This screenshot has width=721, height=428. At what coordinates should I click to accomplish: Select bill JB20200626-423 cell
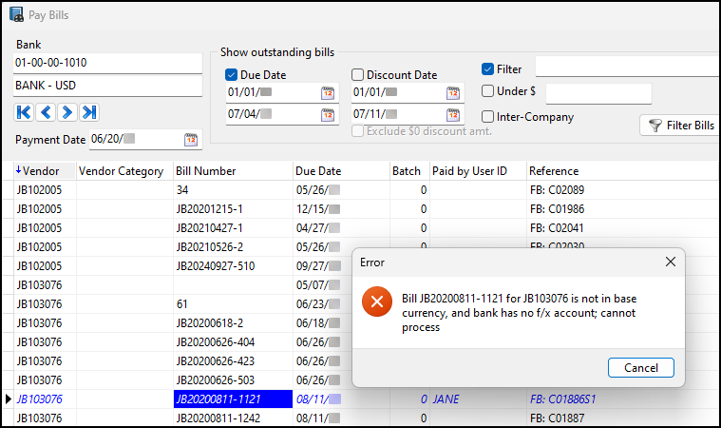point(233,361)
